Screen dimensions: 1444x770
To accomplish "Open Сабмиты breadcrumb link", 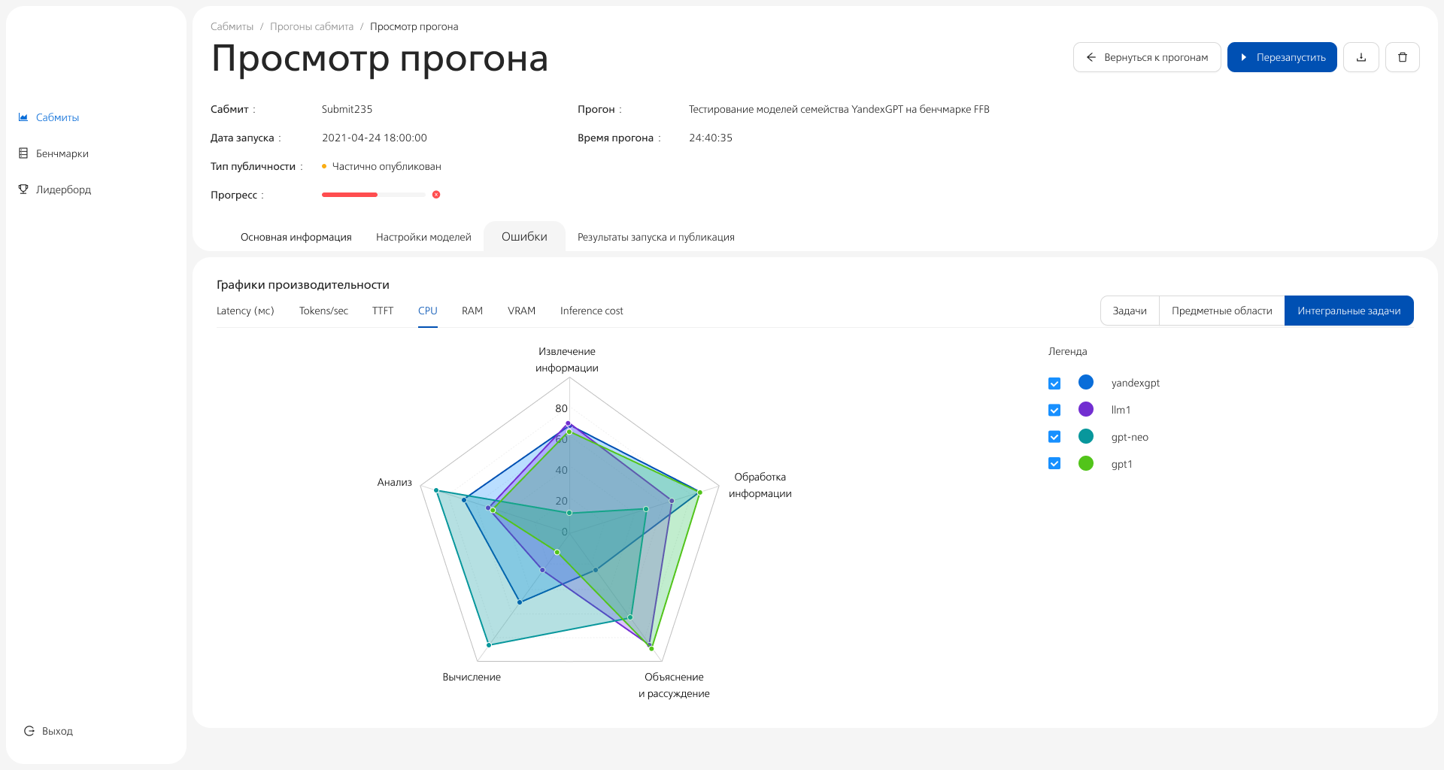I will point(232,26).
